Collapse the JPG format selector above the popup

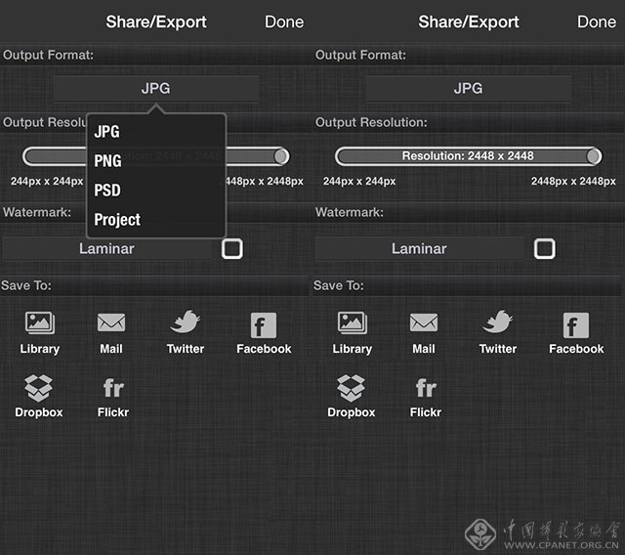156,88
